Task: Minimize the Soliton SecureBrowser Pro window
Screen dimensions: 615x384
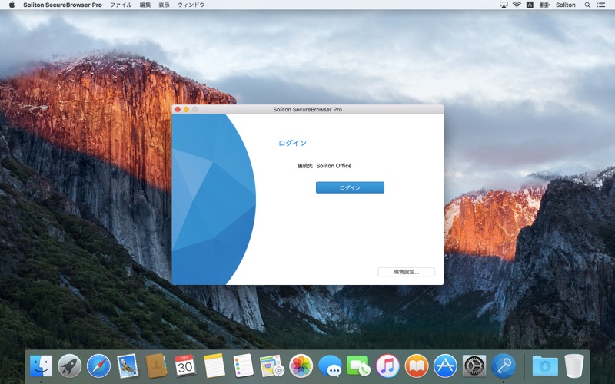Action: pyautogui.click(x=186, y=109)
